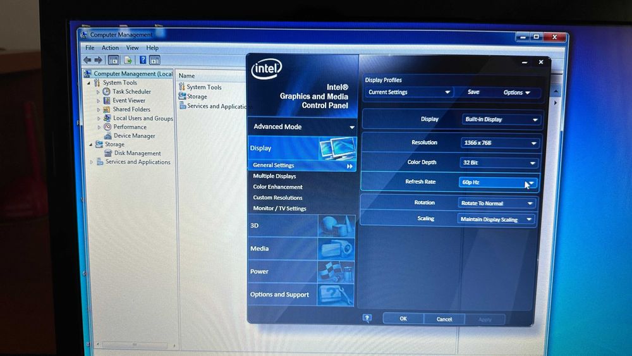Open the Power category
Screen dimensions: 632x356
[x=301, y=271]
